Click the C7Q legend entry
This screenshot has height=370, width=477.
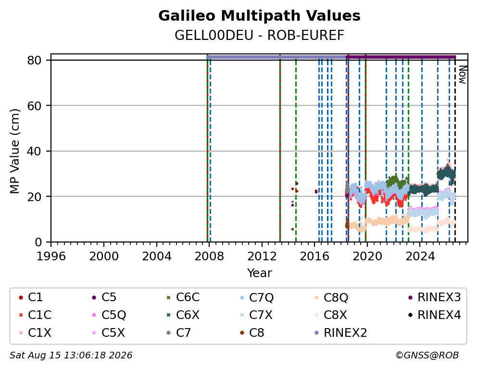(256, 297)
